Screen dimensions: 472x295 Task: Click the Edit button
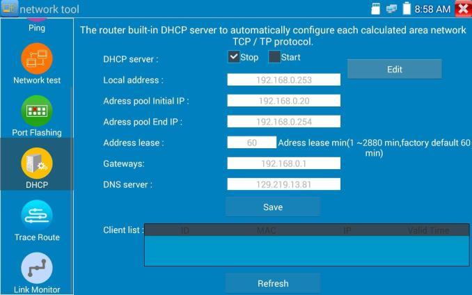click(x=394, y=69)
